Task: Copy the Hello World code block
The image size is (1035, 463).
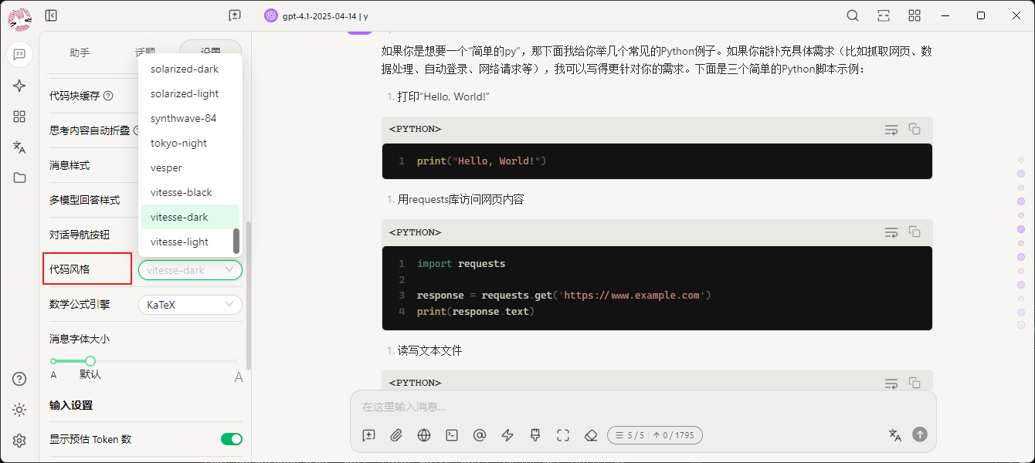Action: pos(915,129)
